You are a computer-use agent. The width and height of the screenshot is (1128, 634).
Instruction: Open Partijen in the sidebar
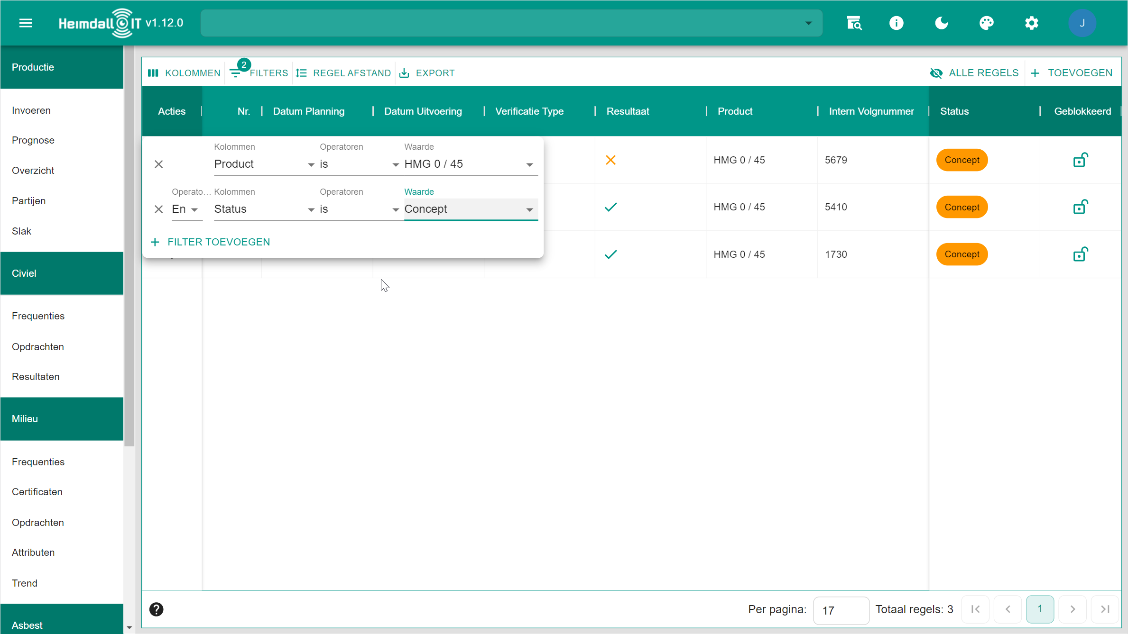29,201
